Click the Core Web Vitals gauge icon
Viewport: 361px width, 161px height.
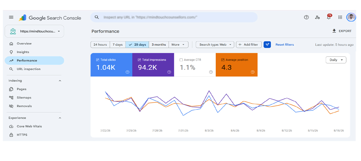pyautogui.click(x=11, y=126)
